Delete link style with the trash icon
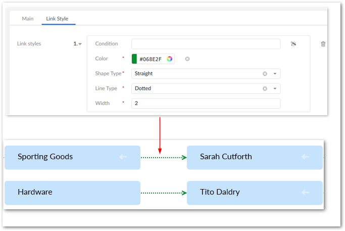345x231 pixels. coord(323,44)
